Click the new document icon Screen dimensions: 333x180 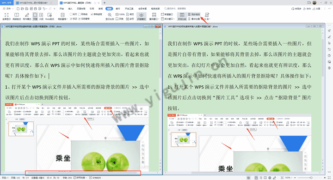pos(18,9)
